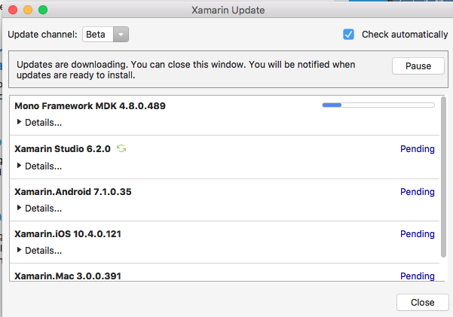Click Pending status for Xamarin.Mac
Image resolution: width=453 pixels, height=317 pixels.
coord(417,276)
